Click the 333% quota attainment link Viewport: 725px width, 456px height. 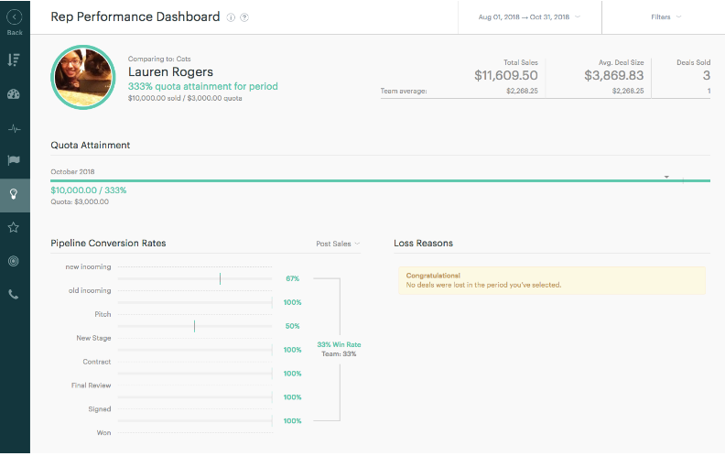203,86
